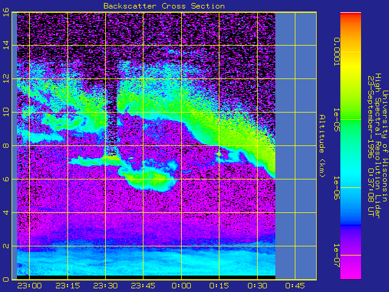This screenshot has height=292, width=389.
Task: Click the 0.0001 color scale label
Action: click(336, 52)
